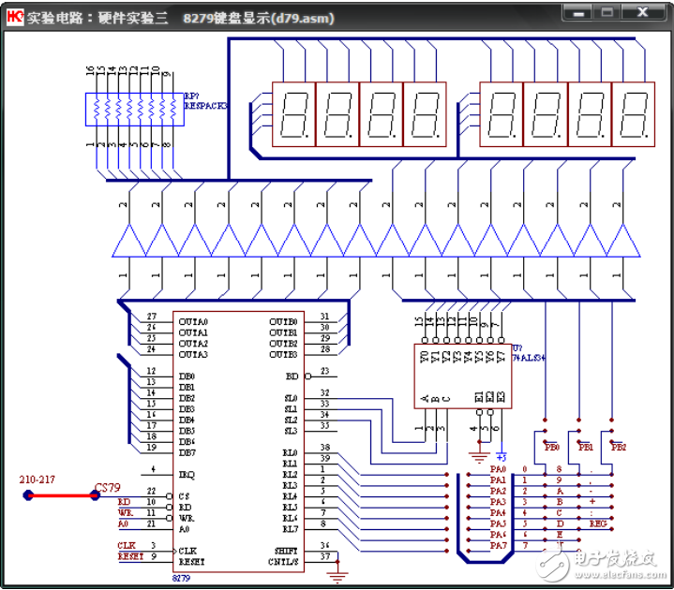
Task: Close the circuit window
Action: click(x=642, y=12)
